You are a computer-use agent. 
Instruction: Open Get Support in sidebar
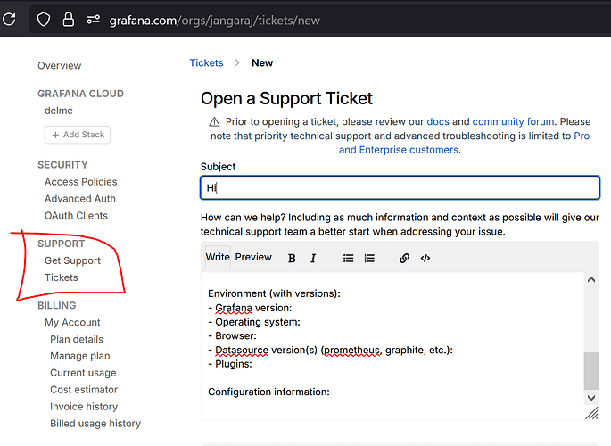tap(72, 260)
